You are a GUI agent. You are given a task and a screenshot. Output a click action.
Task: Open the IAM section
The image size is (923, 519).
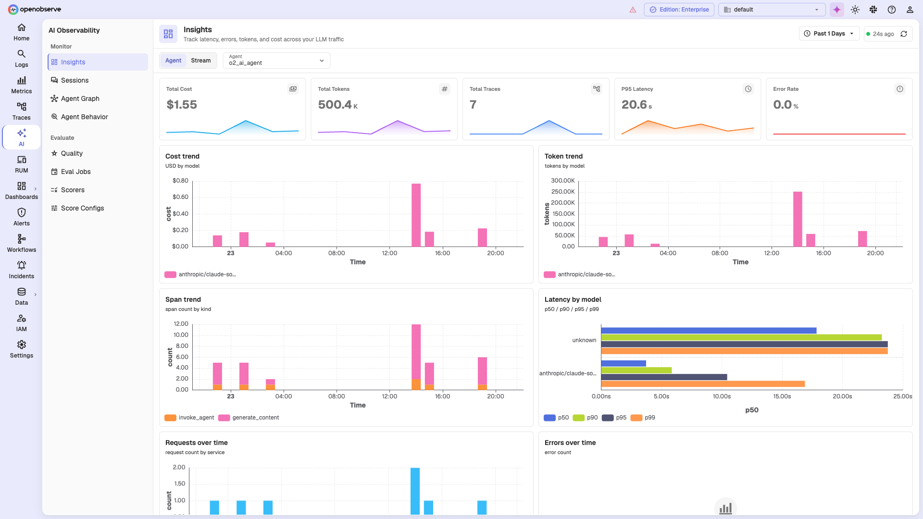[x=21, y=323]
